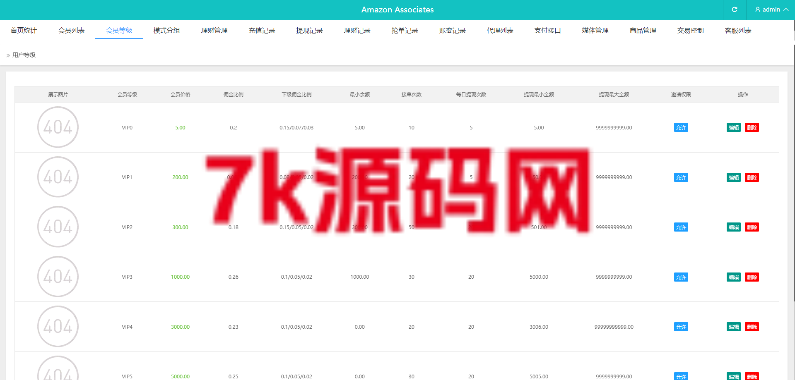Image resolution: width=795 pixels, height=380 pixels.
Task: Click the 下级佣金比例 column header
Action: (296, 94)
